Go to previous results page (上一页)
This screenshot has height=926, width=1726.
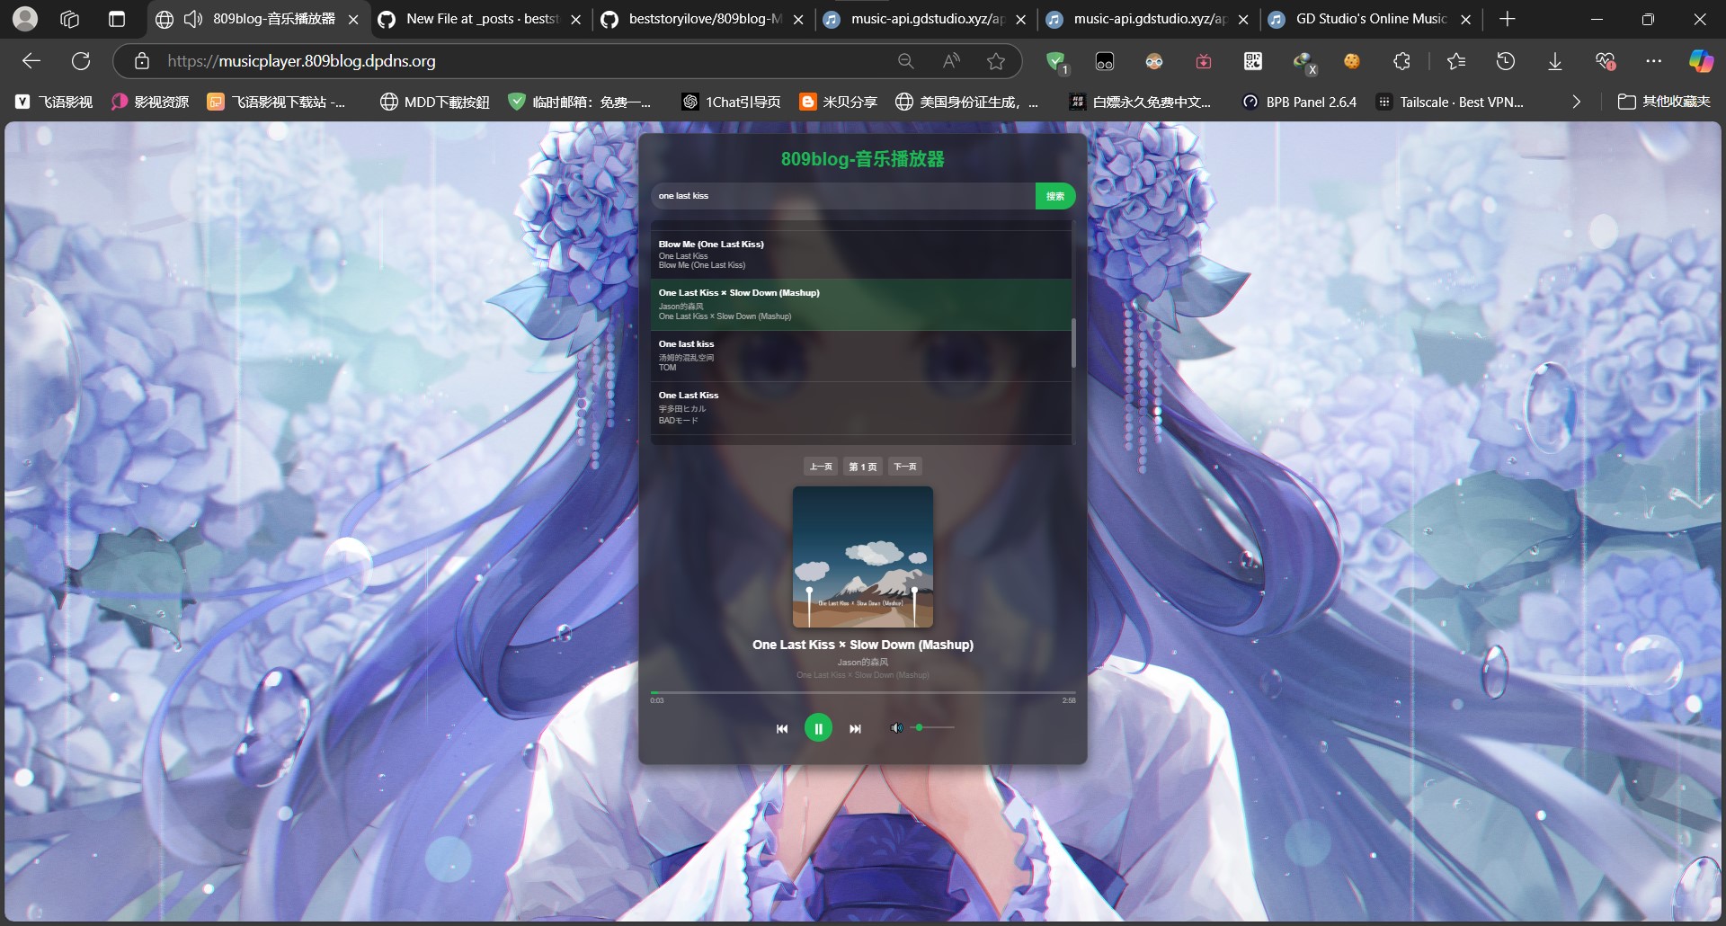pos(821,467)
